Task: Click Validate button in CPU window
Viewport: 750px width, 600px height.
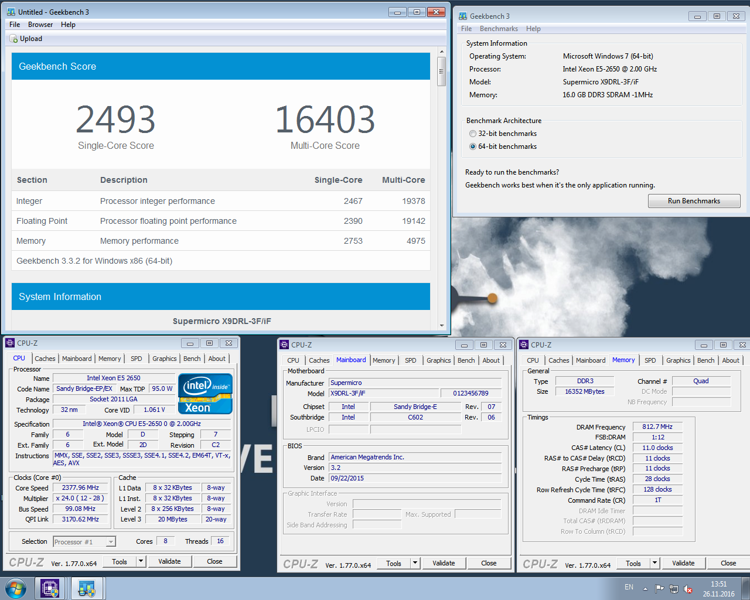Action: (169, 561)
